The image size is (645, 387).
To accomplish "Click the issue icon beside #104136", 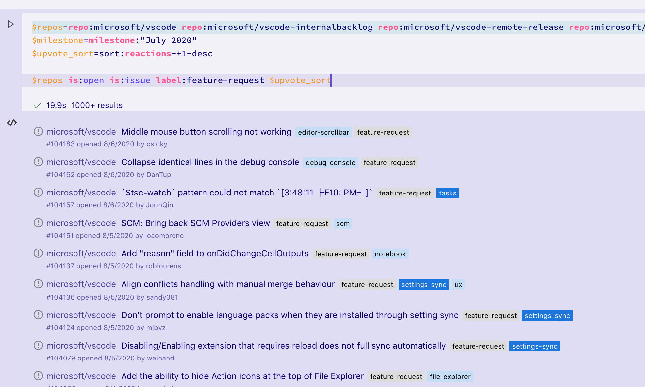I will click(38, 284).
